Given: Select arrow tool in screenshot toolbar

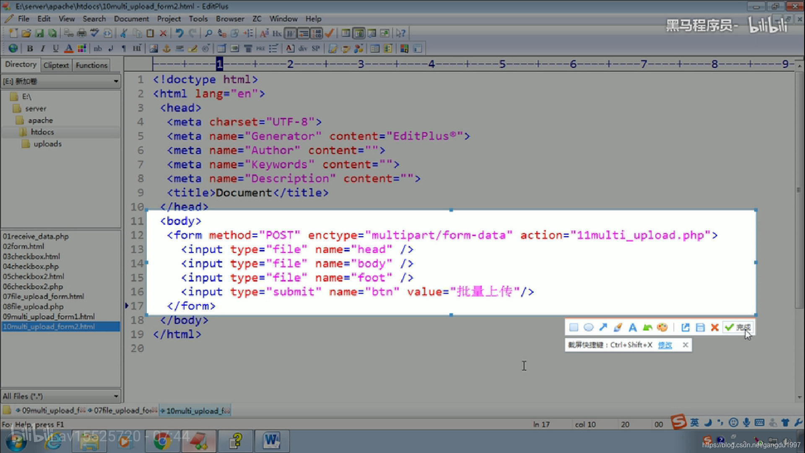Looking at the screenshot, I should 603,328.
